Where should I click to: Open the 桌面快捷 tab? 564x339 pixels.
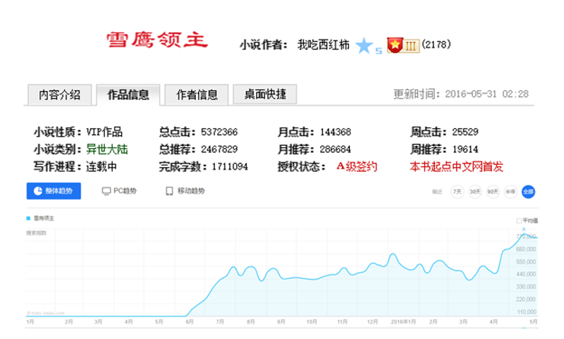pos(265,94)
